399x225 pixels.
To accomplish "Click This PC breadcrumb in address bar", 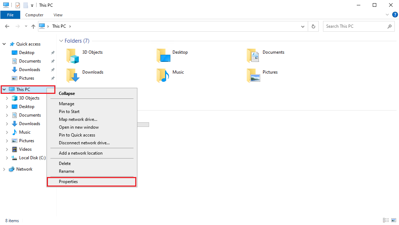I will point(59,26).
